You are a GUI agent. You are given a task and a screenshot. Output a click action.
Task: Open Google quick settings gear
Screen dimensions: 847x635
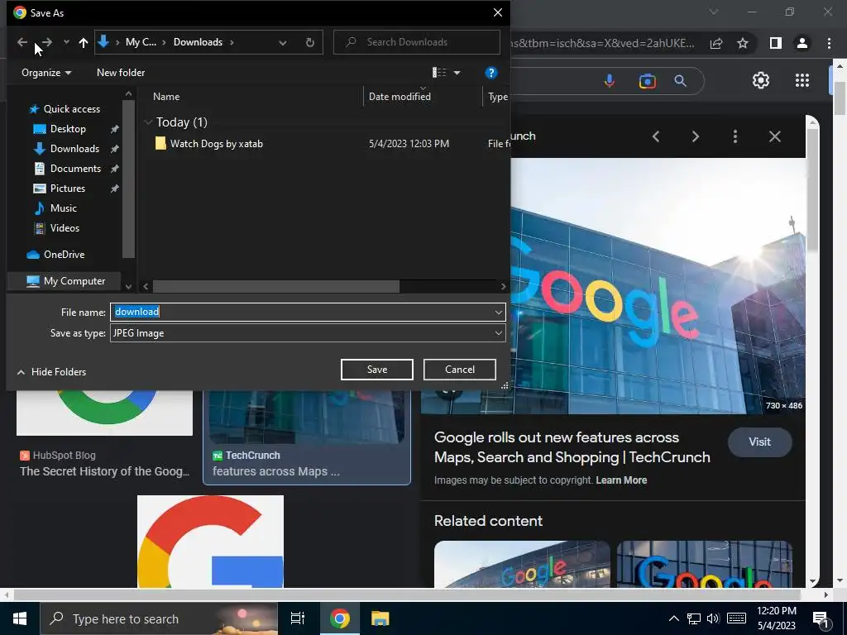tap(761, 80)
